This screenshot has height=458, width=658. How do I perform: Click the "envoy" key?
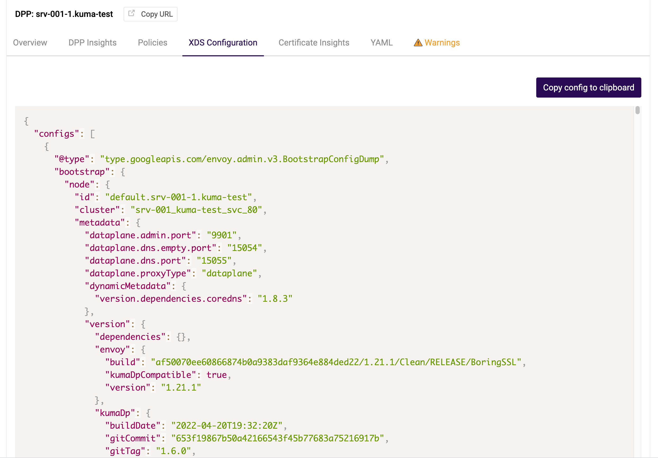(112, 350)
